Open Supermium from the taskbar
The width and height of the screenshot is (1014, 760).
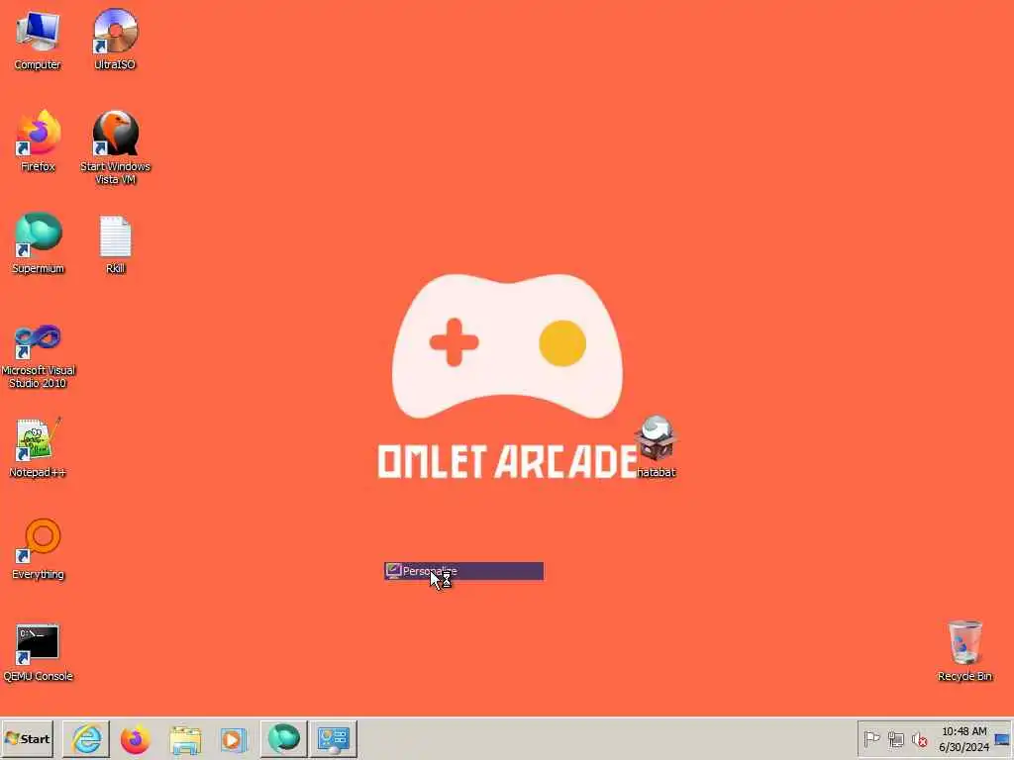[283, 738]
